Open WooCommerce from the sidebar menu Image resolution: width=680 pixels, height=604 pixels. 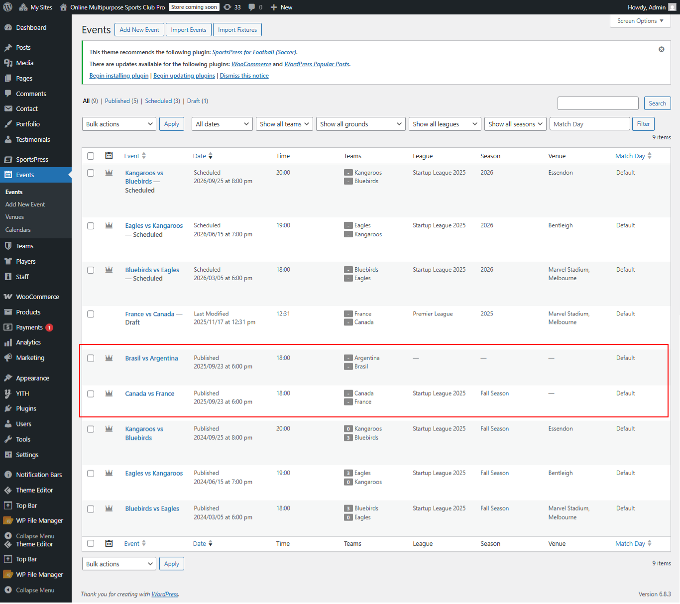pos(37,297)
